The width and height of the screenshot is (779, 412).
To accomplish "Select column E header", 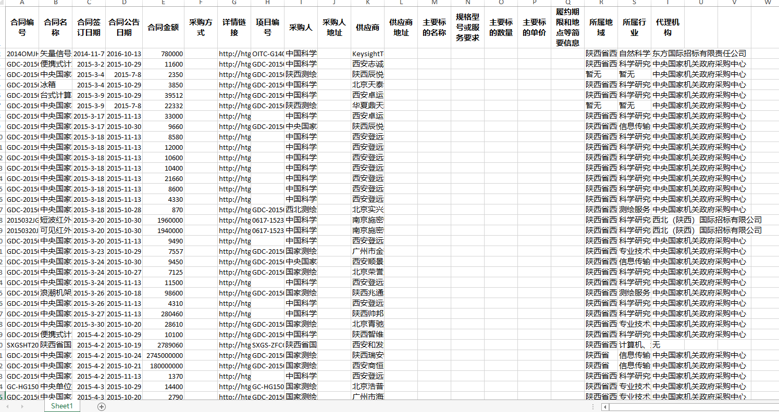I will 163,3.
